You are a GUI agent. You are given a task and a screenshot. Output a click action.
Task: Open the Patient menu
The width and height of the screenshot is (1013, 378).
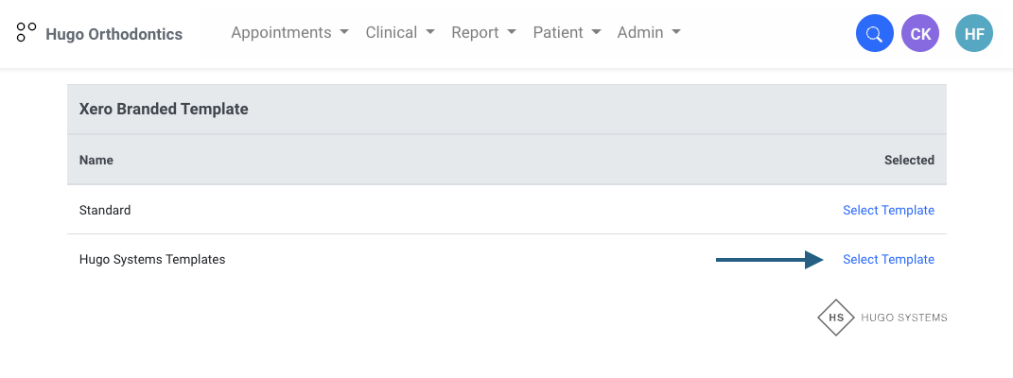567,32
